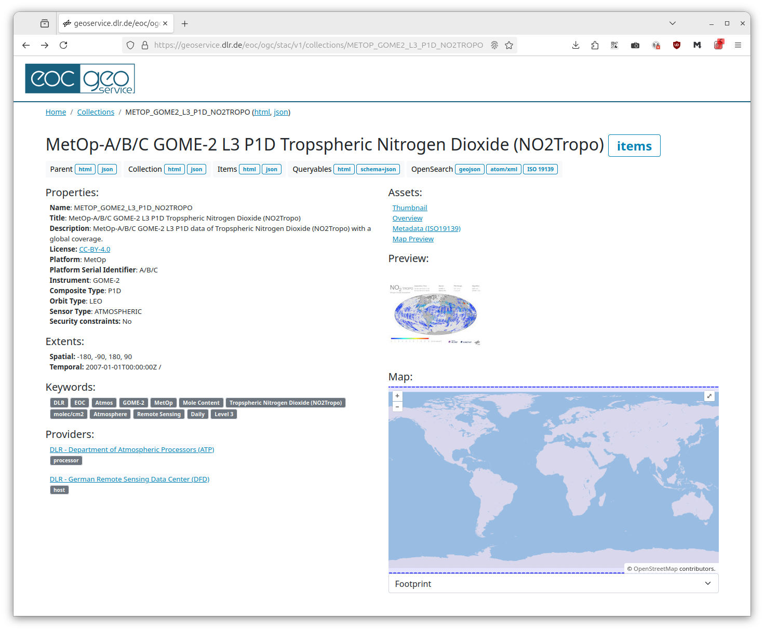List all tabs with the chevron
Image resolution: width=764 pixels, height=631 pixels.
pos(673,23)
